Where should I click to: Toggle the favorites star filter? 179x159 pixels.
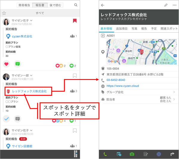tap(4, 13)
